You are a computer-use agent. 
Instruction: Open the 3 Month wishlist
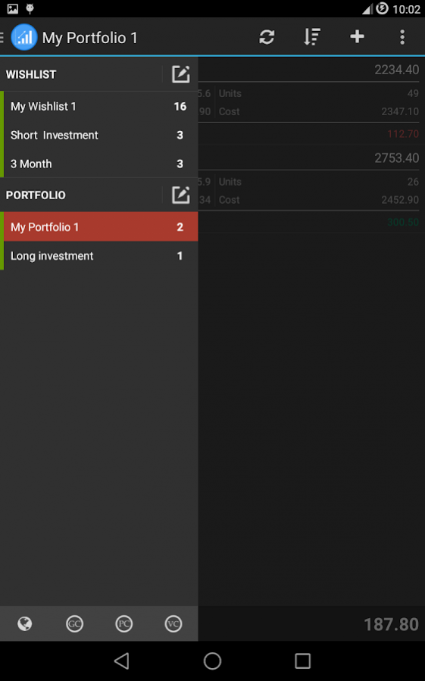pos(99,164)
